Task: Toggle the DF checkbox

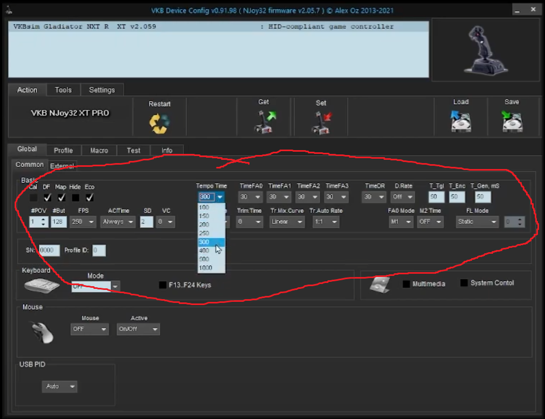Action: coord(48,198)
